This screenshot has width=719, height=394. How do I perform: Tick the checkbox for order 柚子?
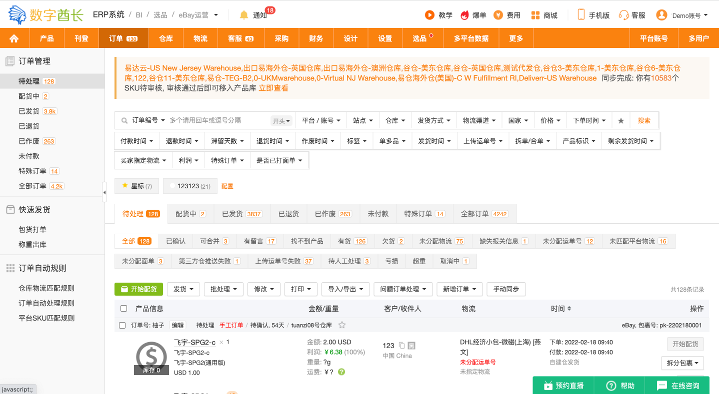point(122,326)
